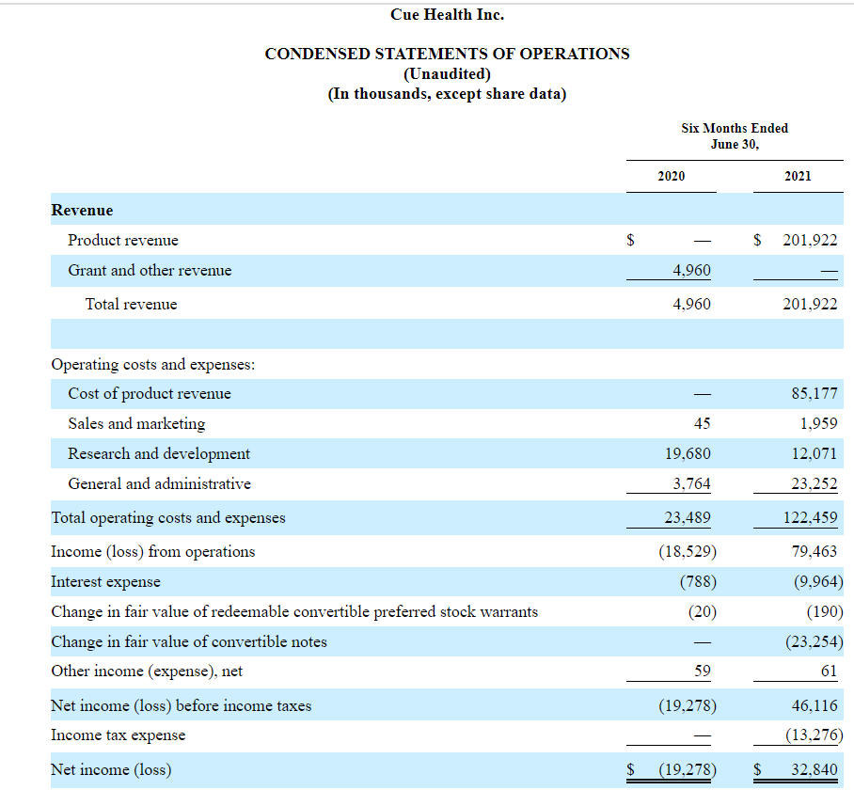This screenshot has width=854, height=790.
Task: Click Research and development 2020 value 19,680
Action: [x=688, y=453]
